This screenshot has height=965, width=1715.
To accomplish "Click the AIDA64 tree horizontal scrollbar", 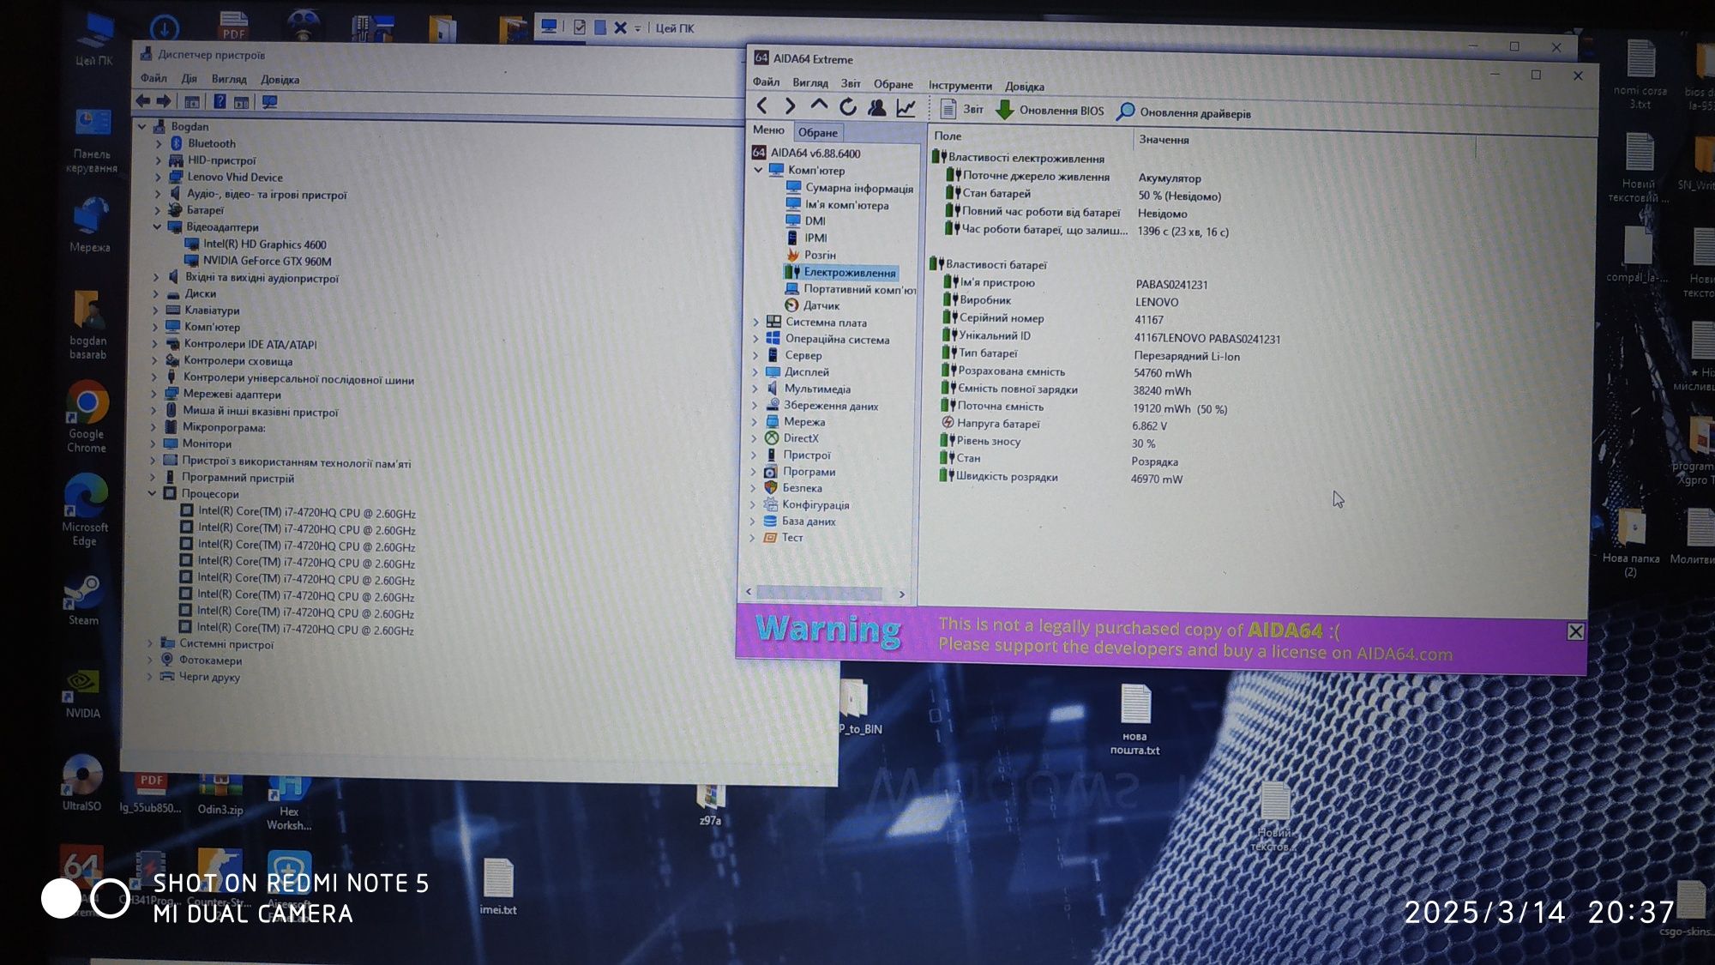I will click(825, 593).
